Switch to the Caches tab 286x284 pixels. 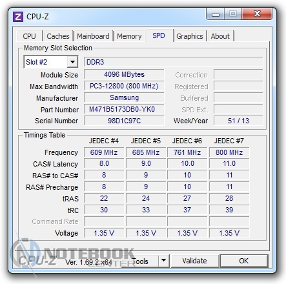point(58,36)
